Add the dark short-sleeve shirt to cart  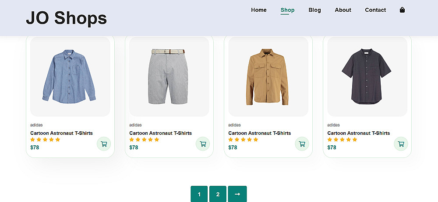[x=401, y=144]
